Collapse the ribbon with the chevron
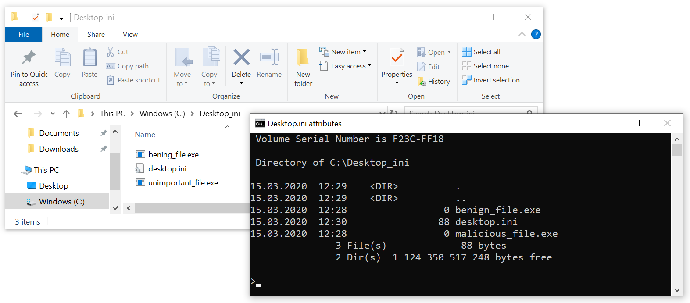The width and height of the screenshot is (690, 303). 522,35
